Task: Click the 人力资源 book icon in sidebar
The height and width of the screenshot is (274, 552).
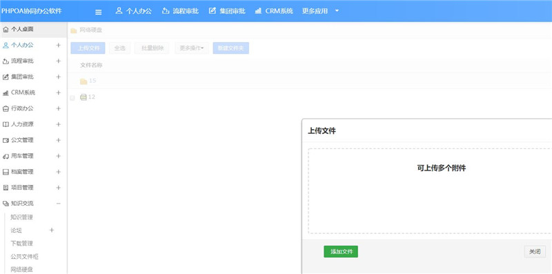Action: [6, 124]
